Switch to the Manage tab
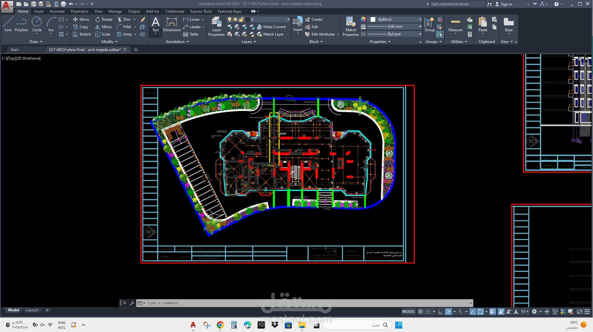This screenshot has width=593, height=332. click(x=115, y=11)
